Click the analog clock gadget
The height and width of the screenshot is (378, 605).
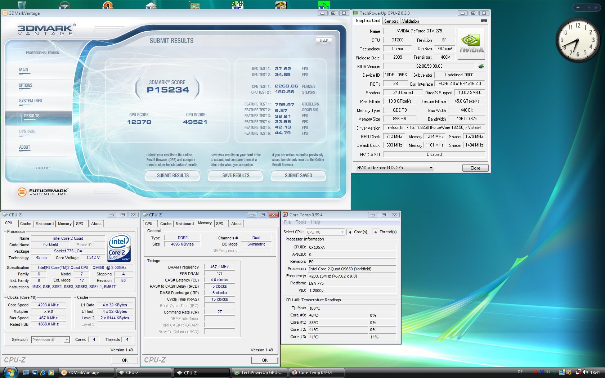pyautogui.click(x=577, y=40)
